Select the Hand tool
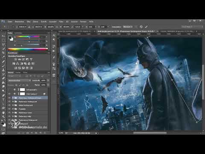Image resolution: width=205 pixels, height=154 pixels. pos(3,113)
